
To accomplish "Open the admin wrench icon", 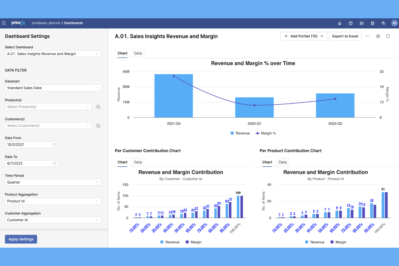I will (383, 23).
